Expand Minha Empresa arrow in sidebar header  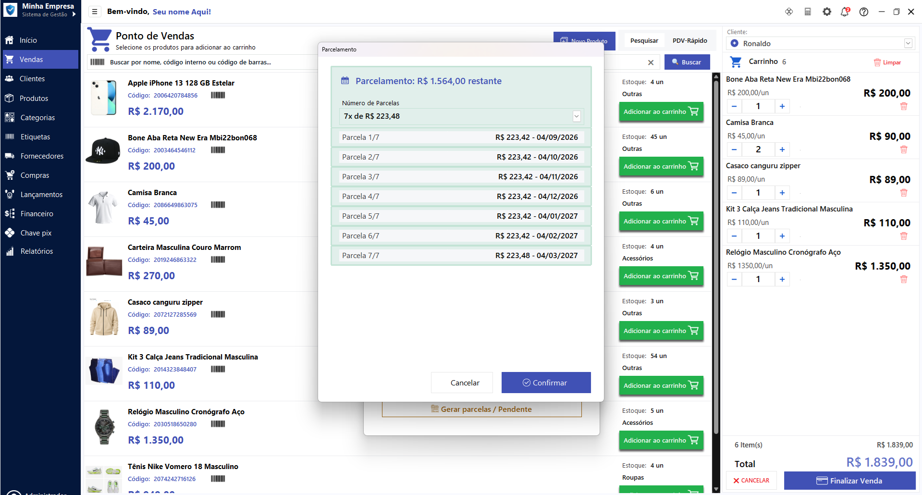[74, 14]
